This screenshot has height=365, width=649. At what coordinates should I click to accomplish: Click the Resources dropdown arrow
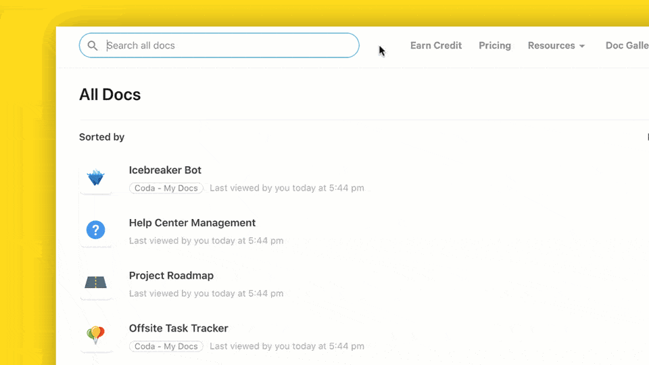(582, 46)
